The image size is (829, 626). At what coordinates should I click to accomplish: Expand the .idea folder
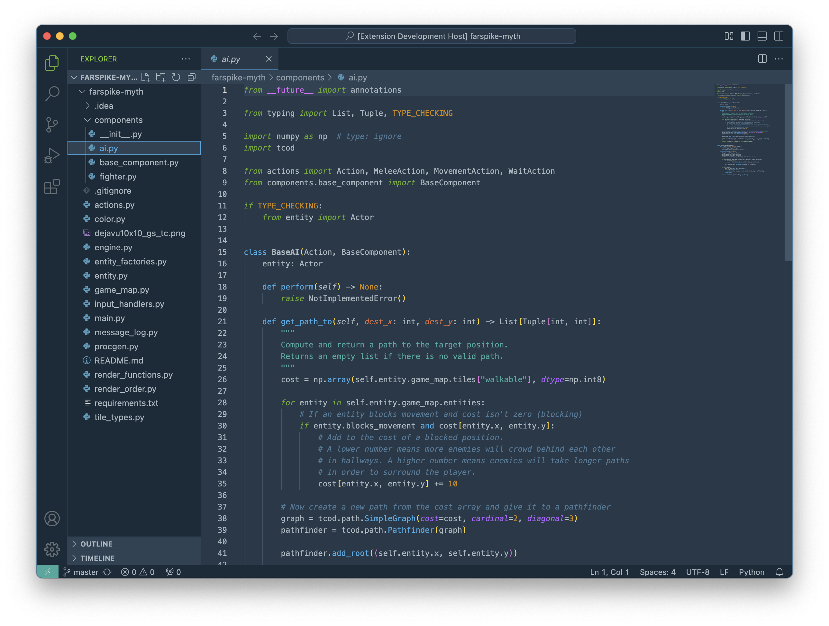pos(104,106)
